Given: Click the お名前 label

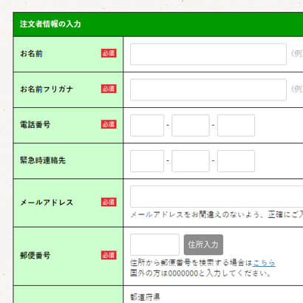Looking at the screenshot, I should point(31,53).
